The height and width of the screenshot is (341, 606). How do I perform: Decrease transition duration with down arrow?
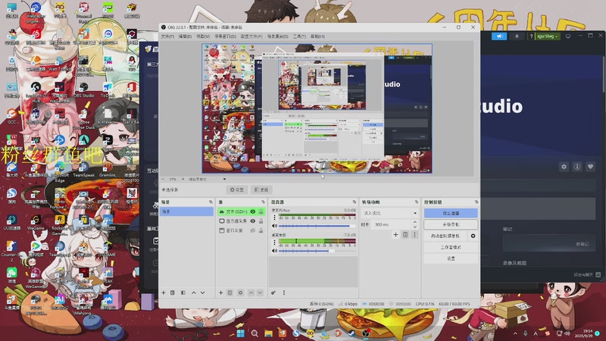pyautogui.click(x=414, y=227)
